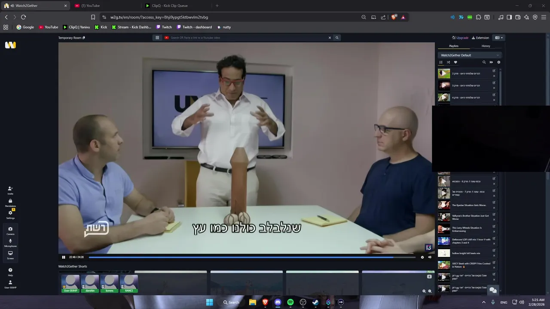Open the sidebar Settings gear
The height and width of the screenshot is (309, 550).
point(10,215)
